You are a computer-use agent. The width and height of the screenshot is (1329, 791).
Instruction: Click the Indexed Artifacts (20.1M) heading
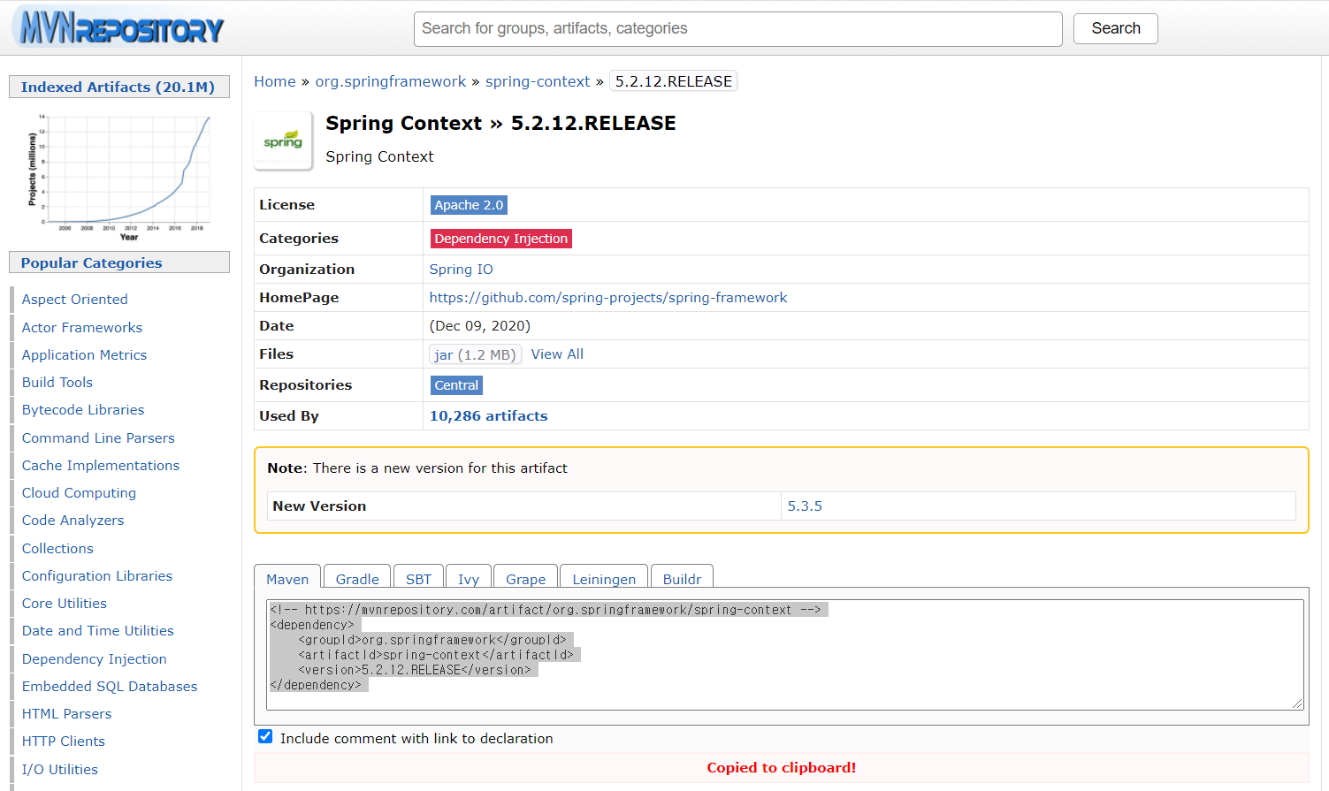(x=118, y=87)
